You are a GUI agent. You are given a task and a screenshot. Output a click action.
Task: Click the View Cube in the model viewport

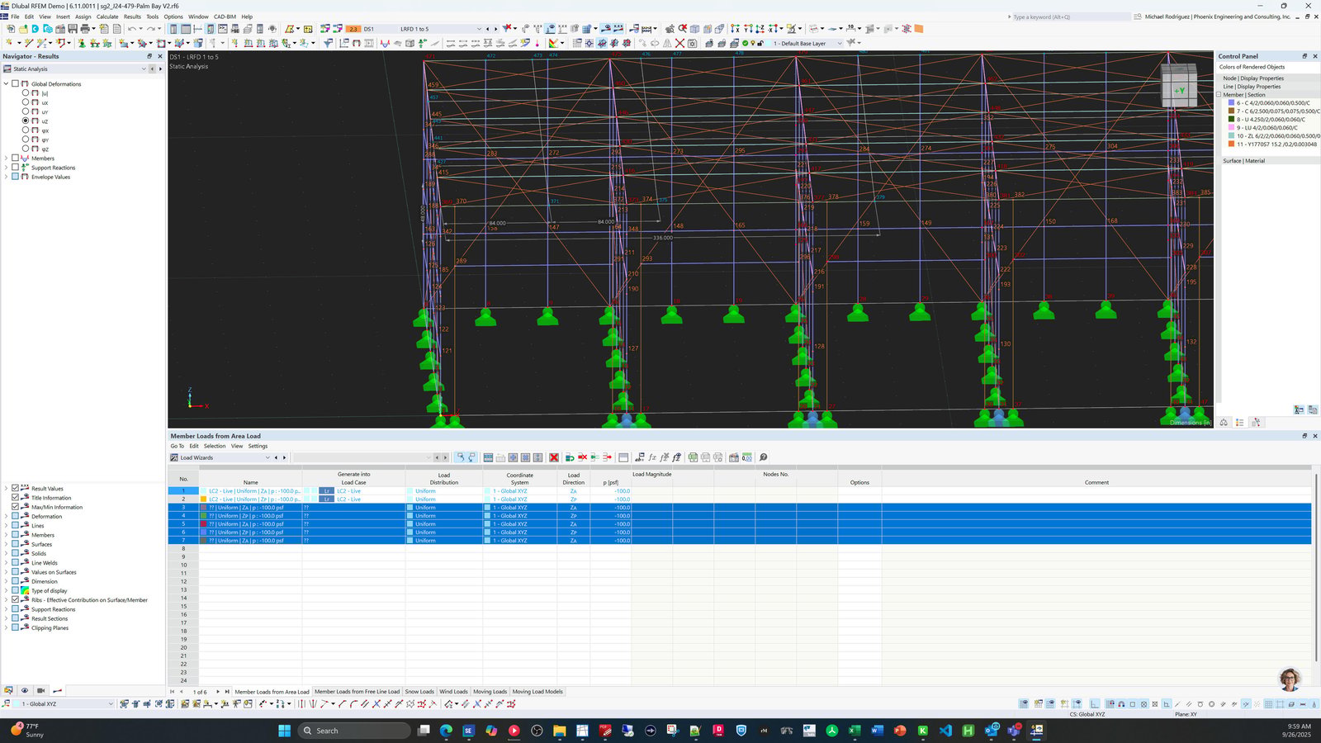pos(1179,85)
